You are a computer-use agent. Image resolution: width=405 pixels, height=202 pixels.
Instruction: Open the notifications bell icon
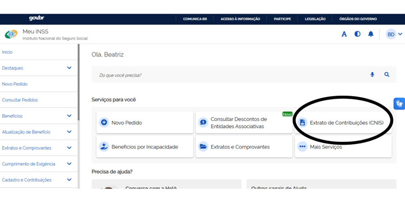(x=371, y=34)
